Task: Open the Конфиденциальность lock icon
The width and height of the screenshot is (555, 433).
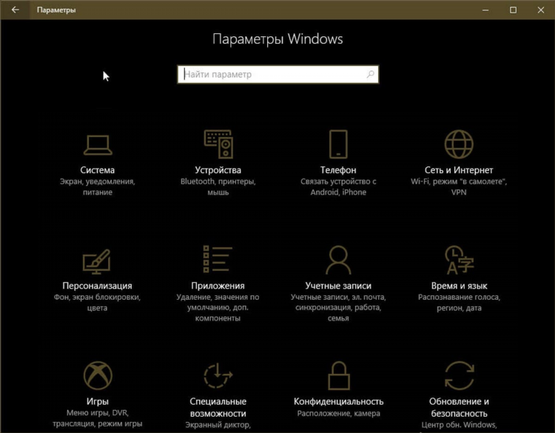Action: [339, 376]
